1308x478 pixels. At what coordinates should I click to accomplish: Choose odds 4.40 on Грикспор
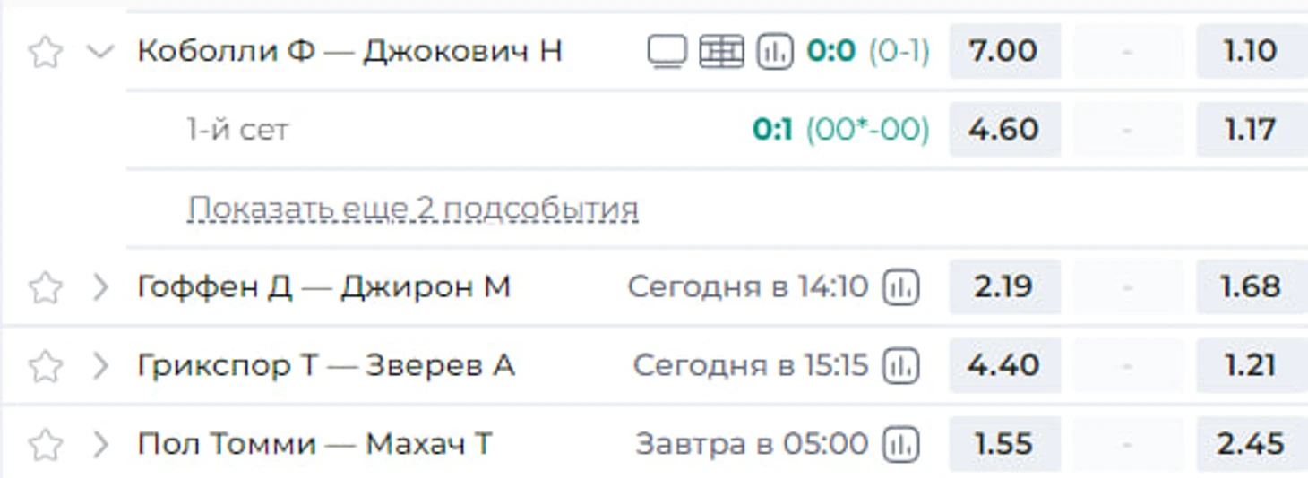coord(1004,365)
